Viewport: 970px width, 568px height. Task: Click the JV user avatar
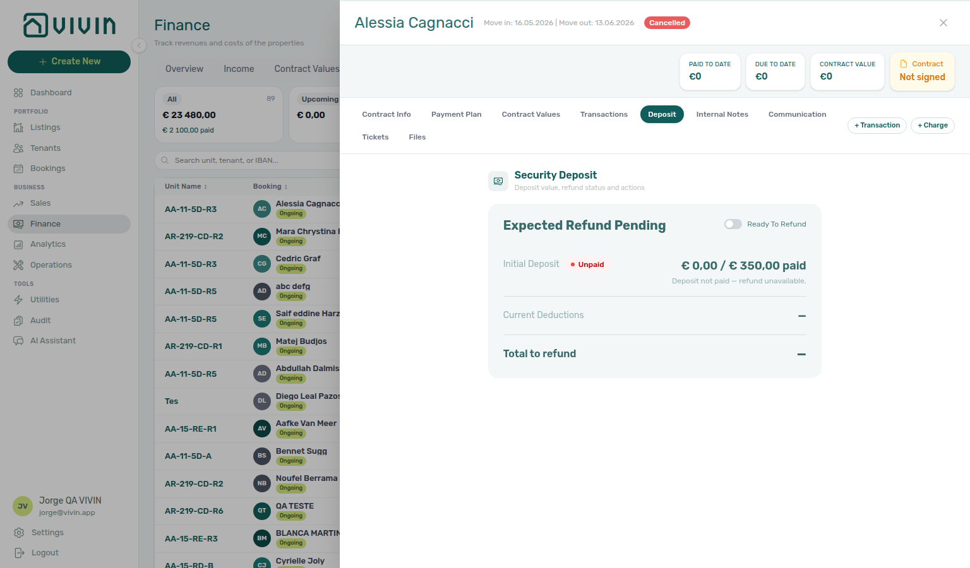(x=23, y=506)
